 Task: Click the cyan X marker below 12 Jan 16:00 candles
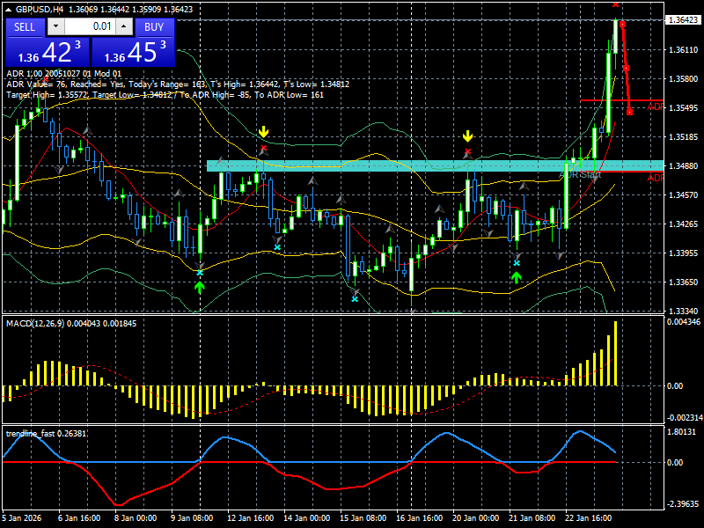click(277, 247)
